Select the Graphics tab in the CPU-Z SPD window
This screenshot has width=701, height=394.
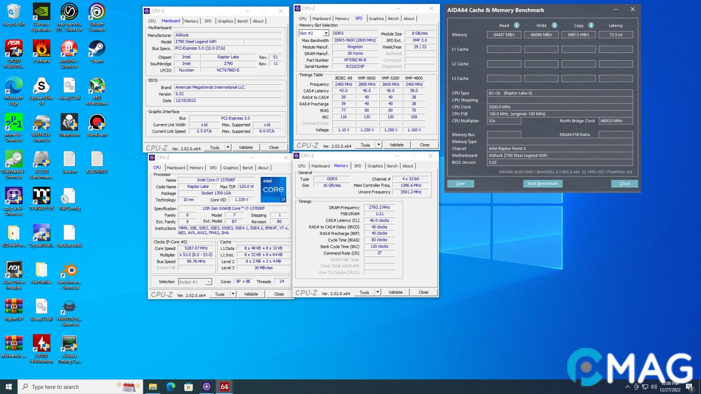pyautogui.click(x=376, y=19)
